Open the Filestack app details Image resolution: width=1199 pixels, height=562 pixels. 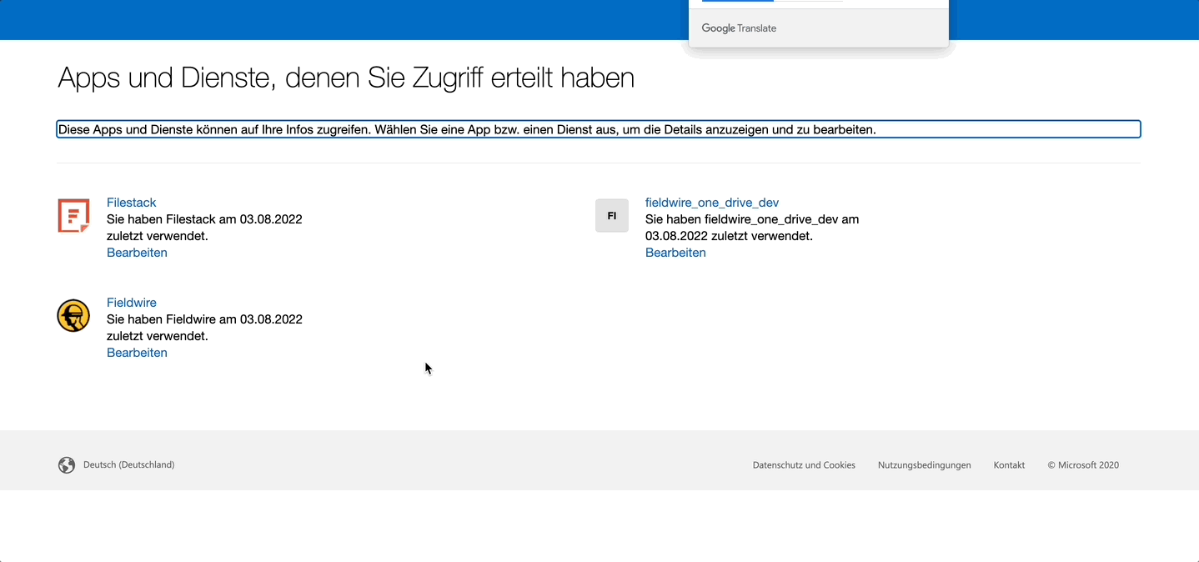pos(131,202)
